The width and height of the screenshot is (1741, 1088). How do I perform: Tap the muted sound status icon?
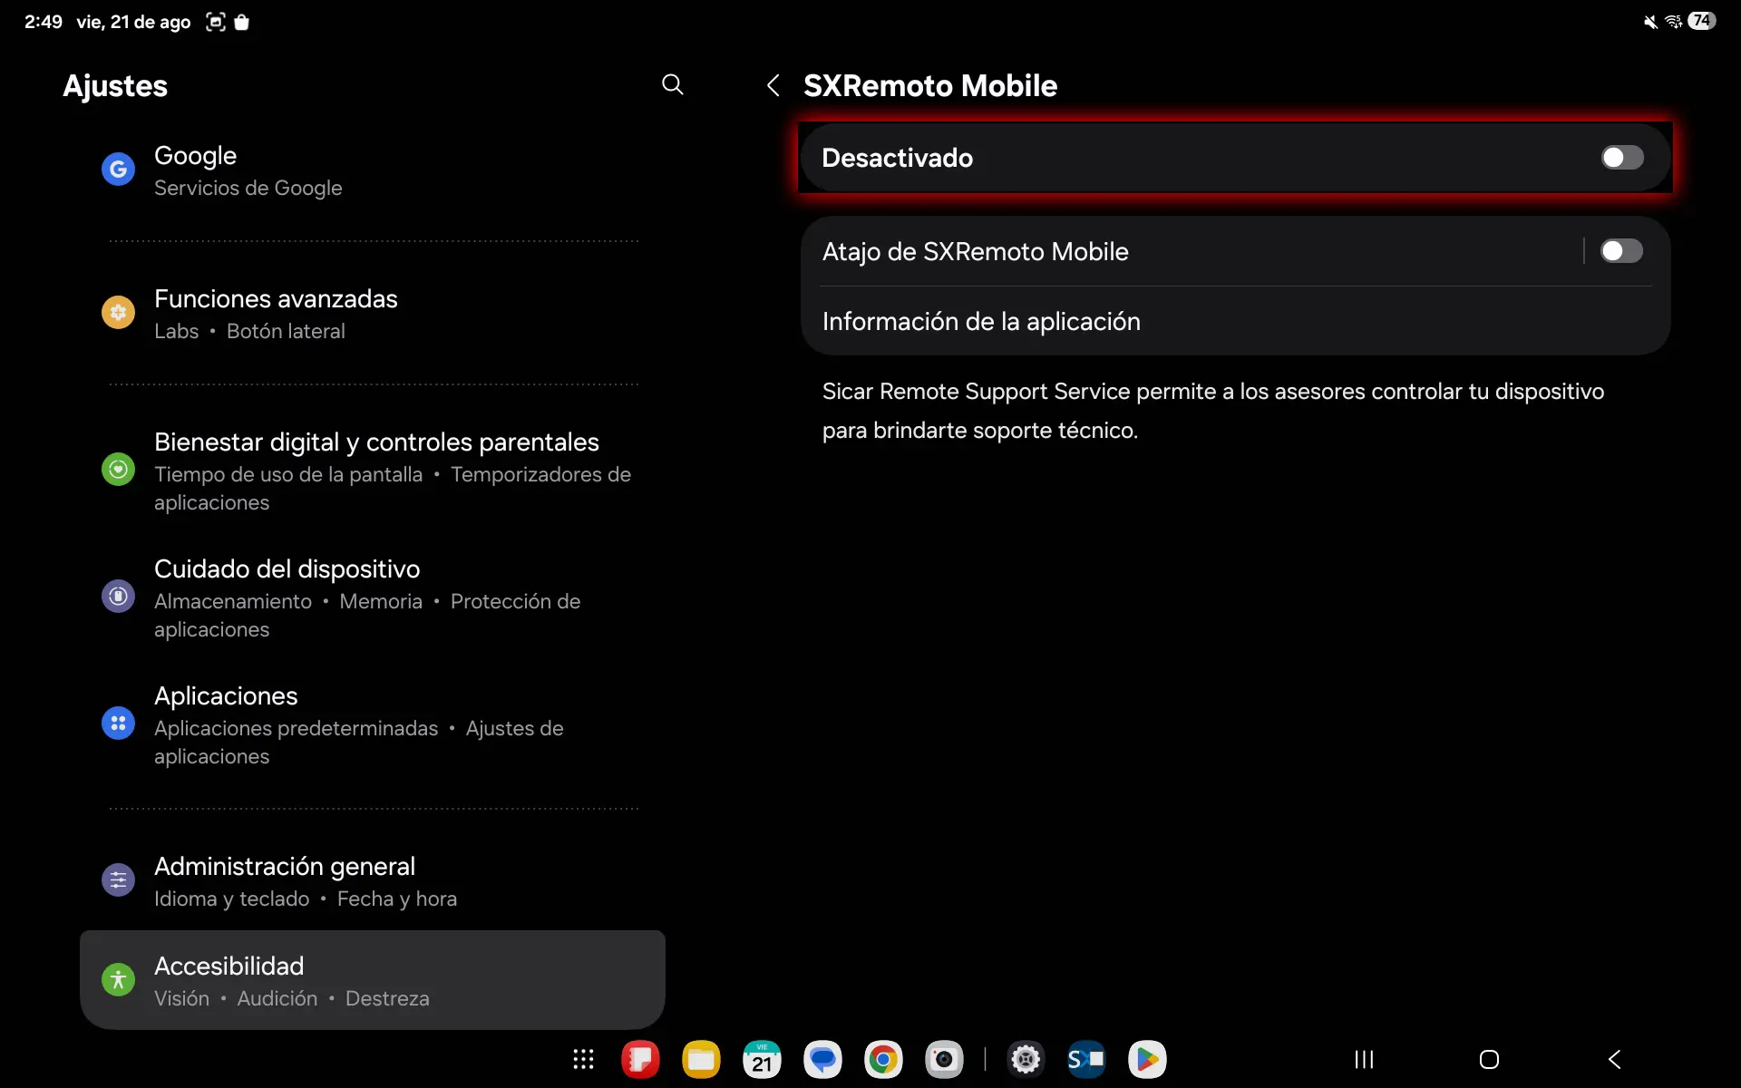point(1650,22)
